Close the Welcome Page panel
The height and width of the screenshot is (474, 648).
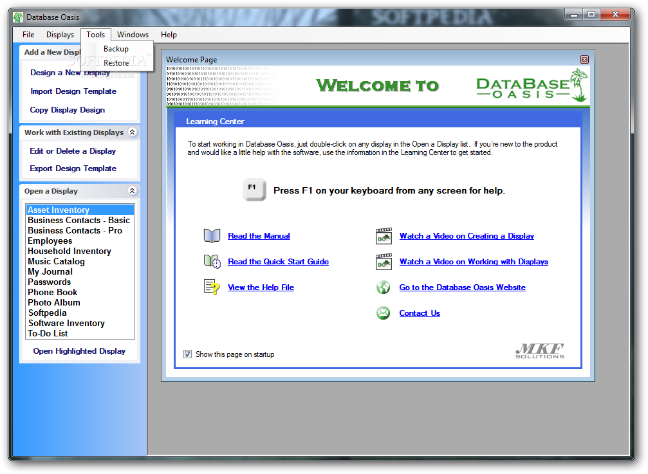(x=584, y=59)
